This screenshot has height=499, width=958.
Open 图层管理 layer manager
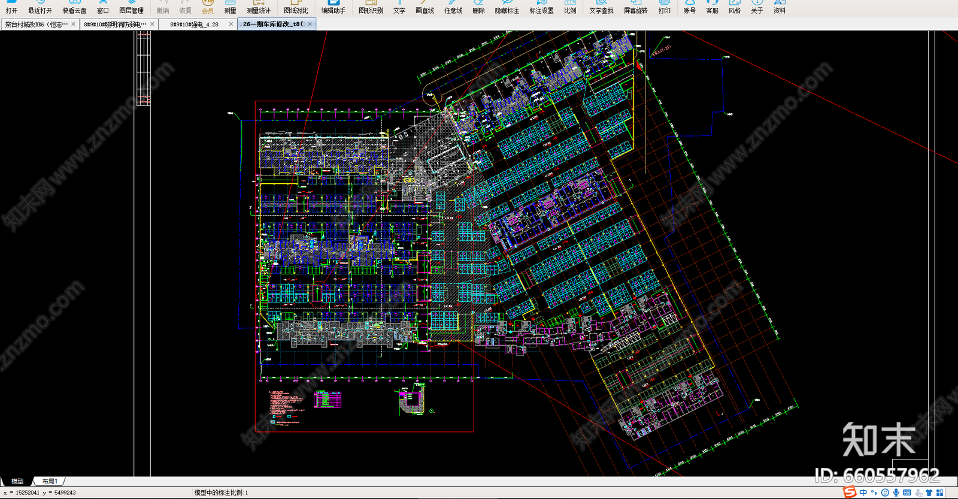pos(131,7)
